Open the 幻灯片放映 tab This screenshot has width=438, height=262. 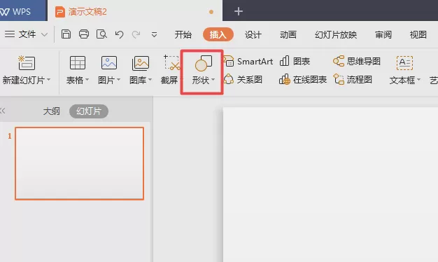(x=336, y=34)
